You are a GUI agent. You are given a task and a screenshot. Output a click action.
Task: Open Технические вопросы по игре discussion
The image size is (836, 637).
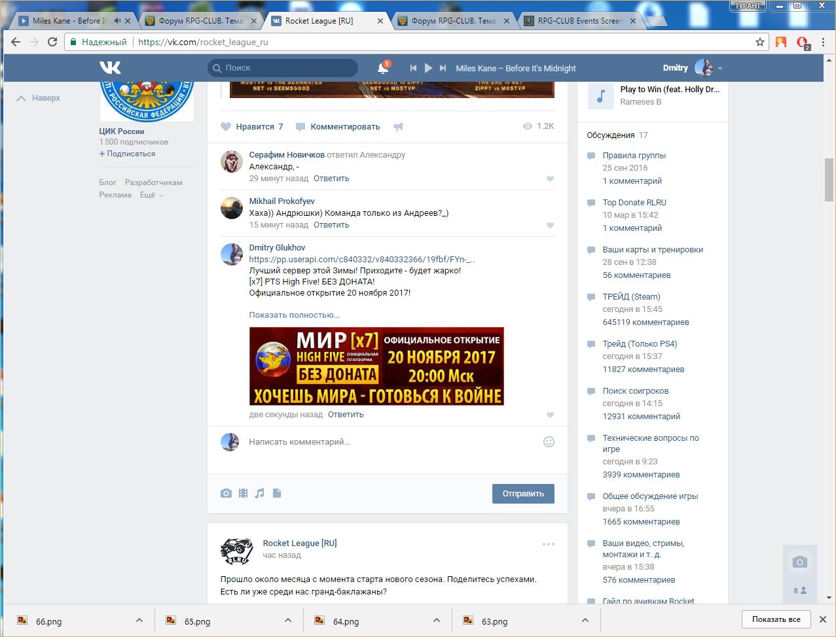pyautogui.click(x=651, y=443)
